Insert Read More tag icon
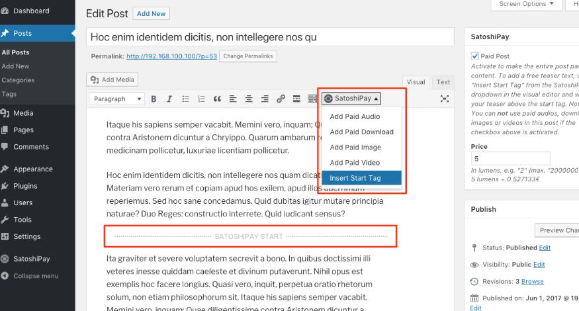Viewport: 579px width, 311px height. pyautogui.click(x=296, y=99)
